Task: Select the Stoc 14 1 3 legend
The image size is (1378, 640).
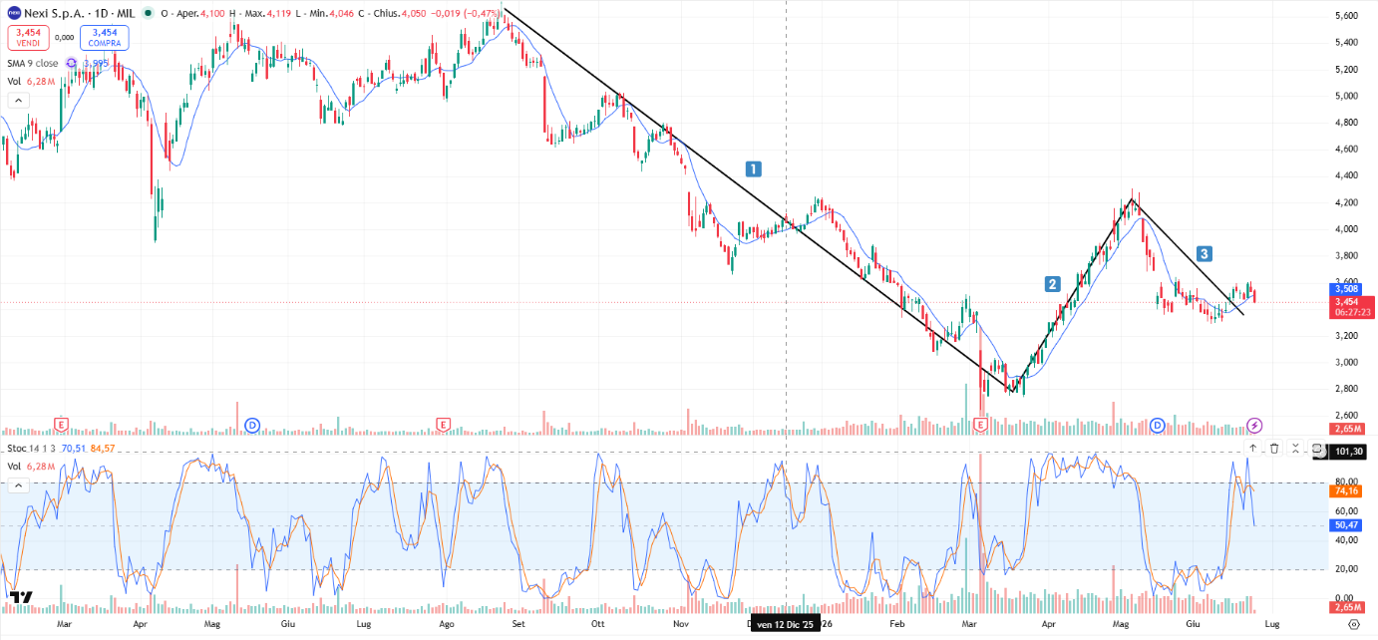Action: (31, 449)
